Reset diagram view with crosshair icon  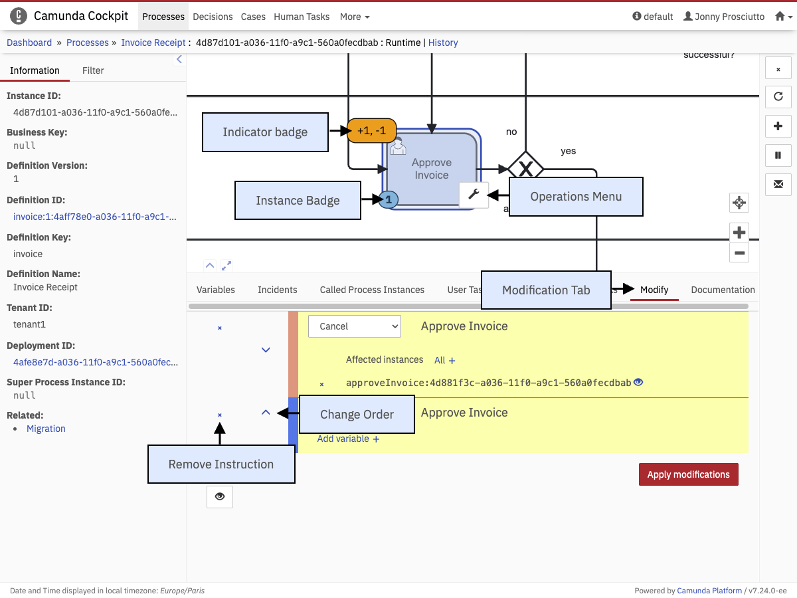pos(739,203)
